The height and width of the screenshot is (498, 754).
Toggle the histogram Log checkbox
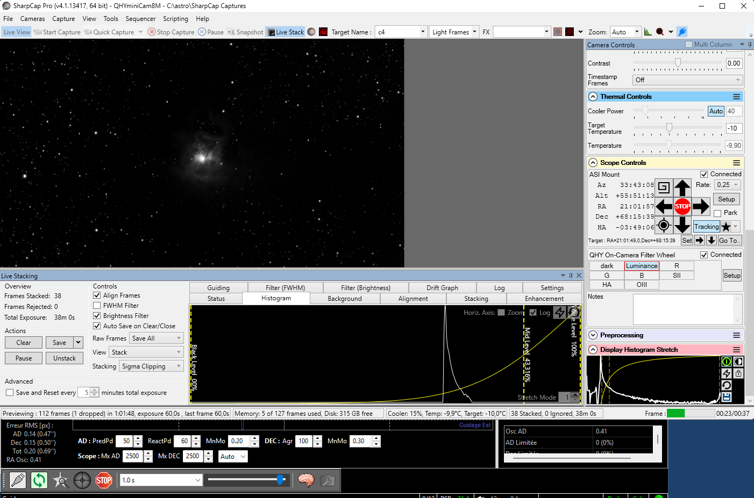[x=533, y=313]
